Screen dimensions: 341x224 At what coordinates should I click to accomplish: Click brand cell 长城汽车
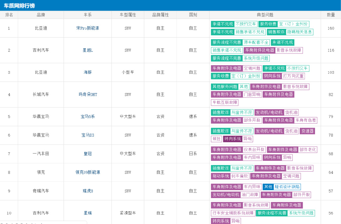[x=41, y=94]
